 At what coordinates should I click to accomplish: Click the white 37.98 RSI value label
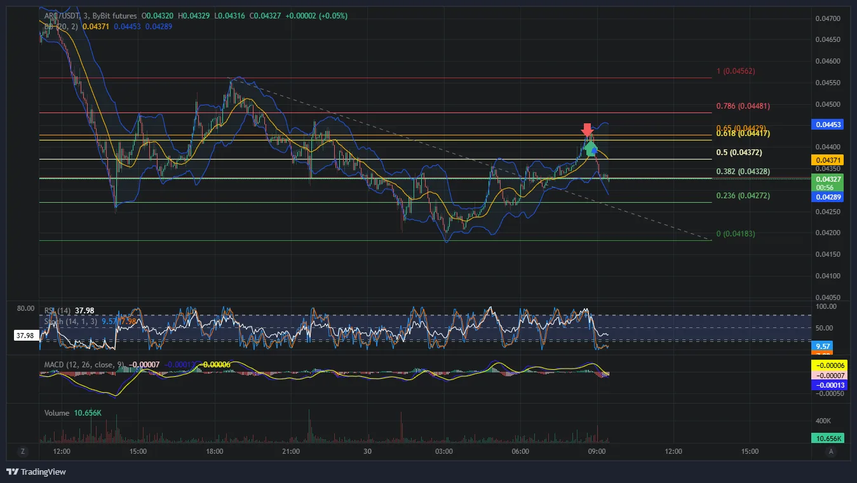pyautogui.click(x=25, y=334)
